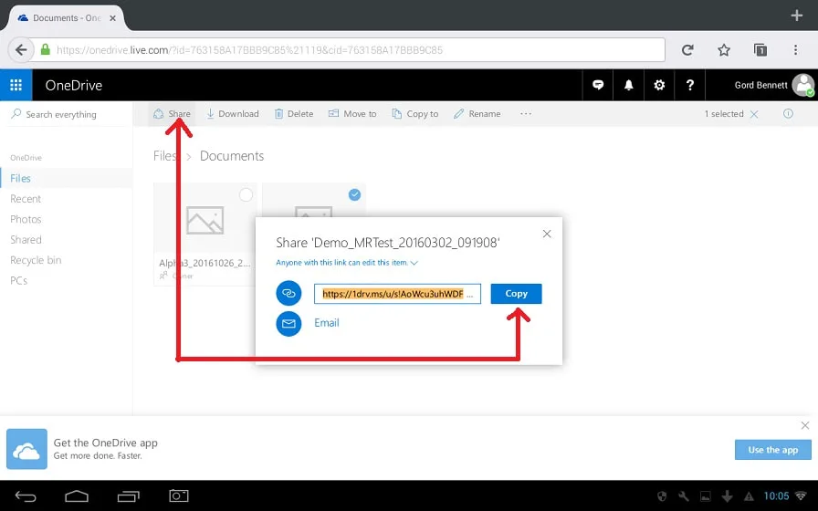Select the share link text field
This screenshot has width=818, height=511.
tap(397, 294)
